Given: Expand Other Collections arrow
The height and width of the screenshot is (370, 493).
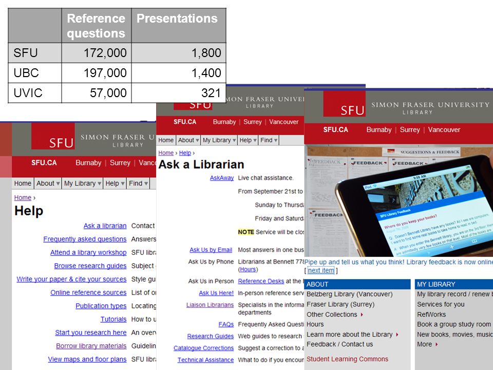Looking at the screenshot, I should tap(362, 314).
